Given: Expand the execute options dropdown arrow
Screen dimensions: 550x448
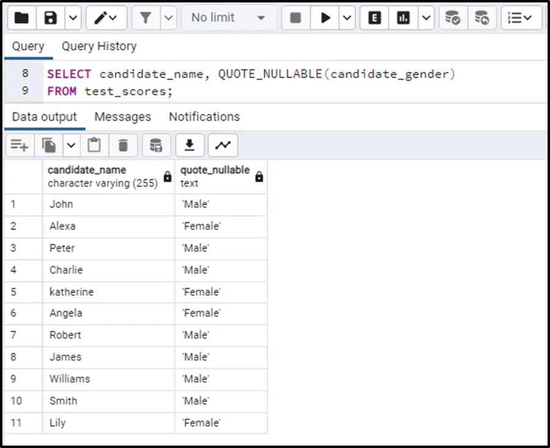Looking at the screenshot, I should (x=347, y=18).
